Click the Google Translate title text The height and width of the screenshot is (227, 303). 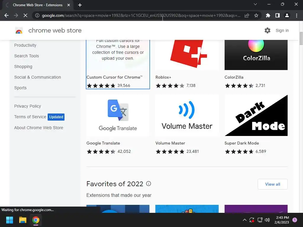(103, 143)
